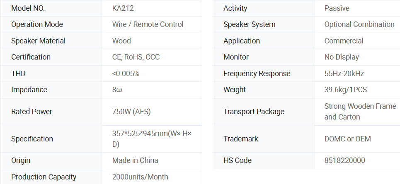Click the Optional Combination speaker system value
Viewport: 400px width, 184px height.
359,24
